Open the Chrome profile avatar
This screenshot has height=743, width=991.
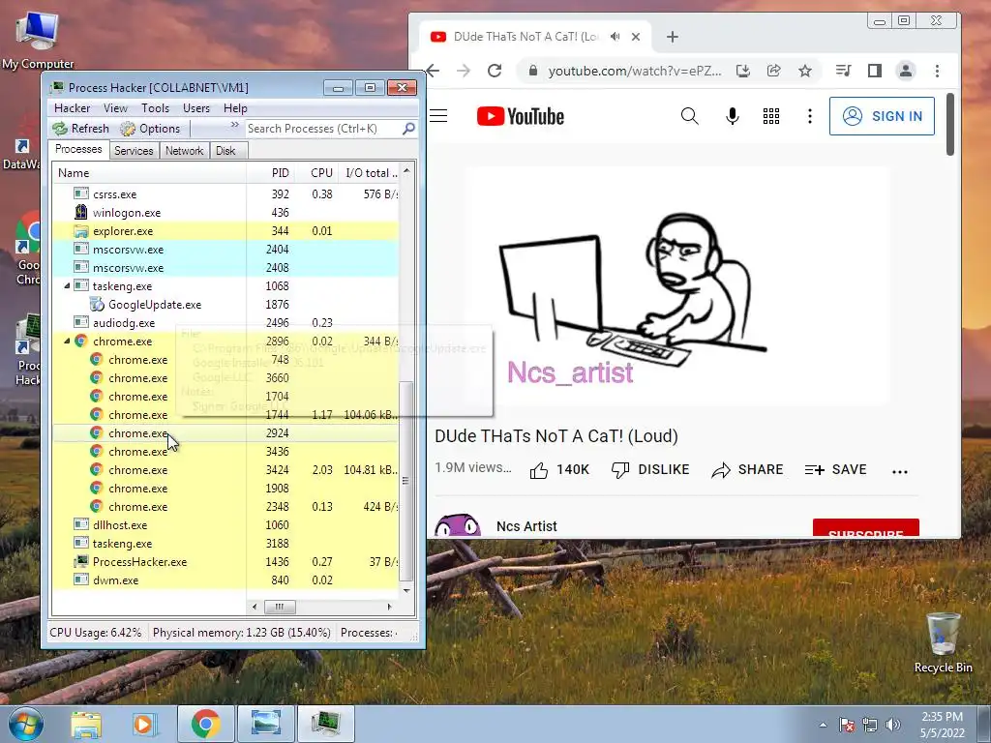[x=906, y=71]
